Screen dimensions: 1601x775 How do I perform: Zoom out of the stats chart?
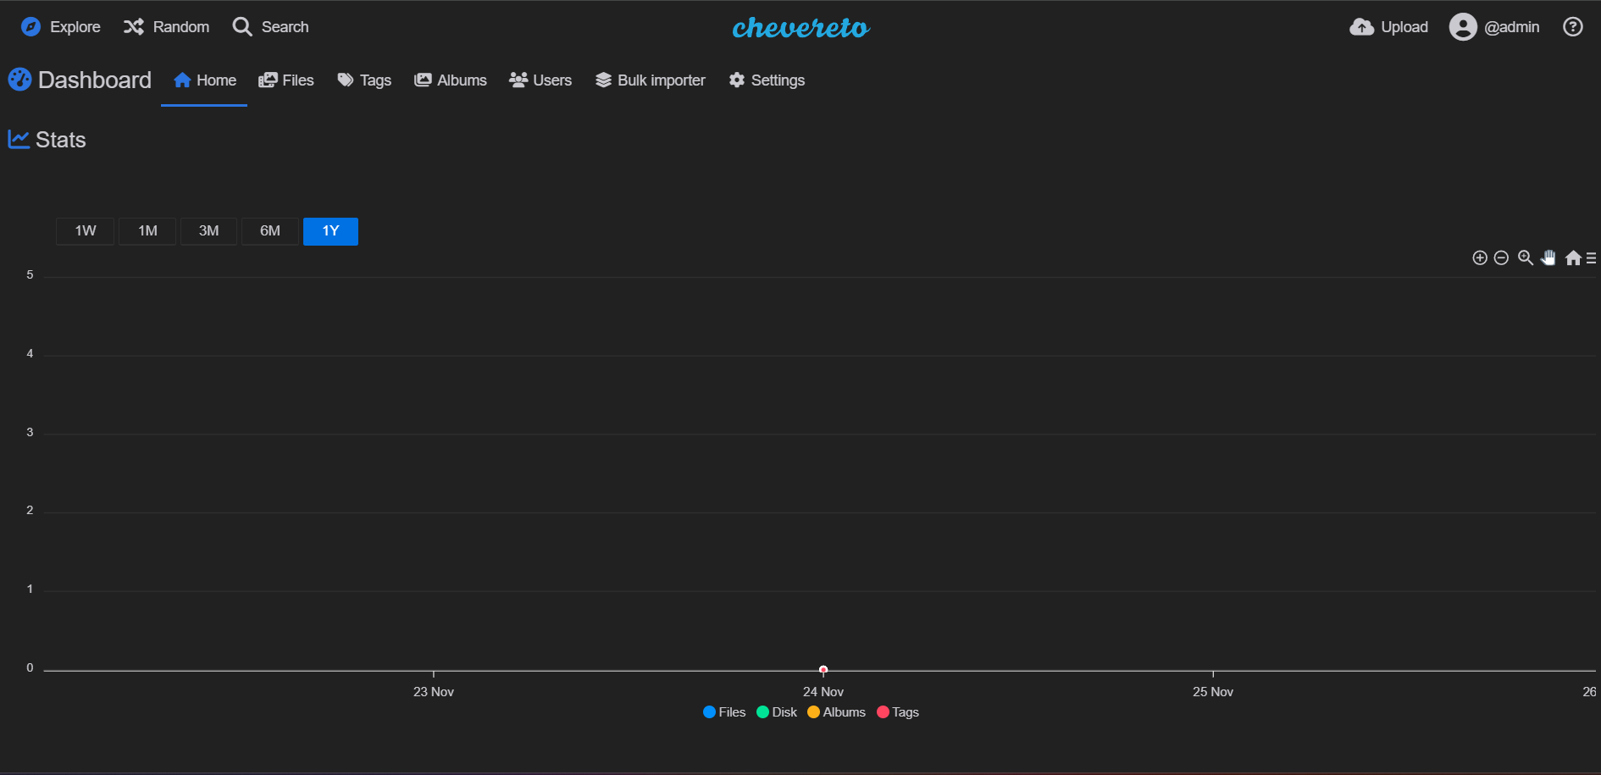(x=1500, y=257)
